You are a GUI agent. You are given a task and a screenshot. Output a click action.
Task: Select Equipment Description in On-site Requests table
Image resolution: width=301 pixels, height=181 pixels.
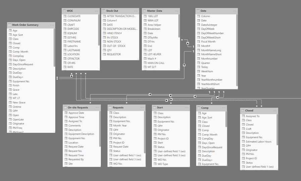[x=81, y=134]
